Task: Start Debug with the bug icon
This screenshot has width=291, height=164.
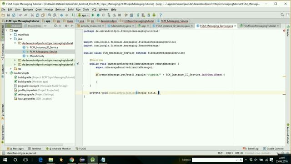Action: tap(98, 15)
